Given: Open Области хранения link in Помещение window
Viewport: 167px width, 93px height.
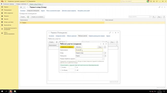Looking at the screenshot, I should coord(72,36).
